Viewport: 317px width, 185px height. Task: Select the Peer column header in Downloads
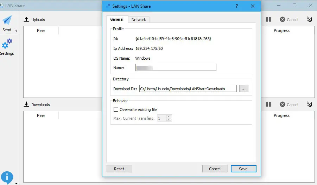[x=41, y=115]
